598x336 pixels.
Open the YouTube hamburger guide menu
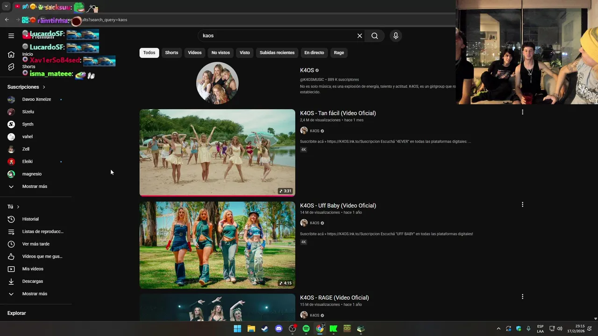pos(11,36)
